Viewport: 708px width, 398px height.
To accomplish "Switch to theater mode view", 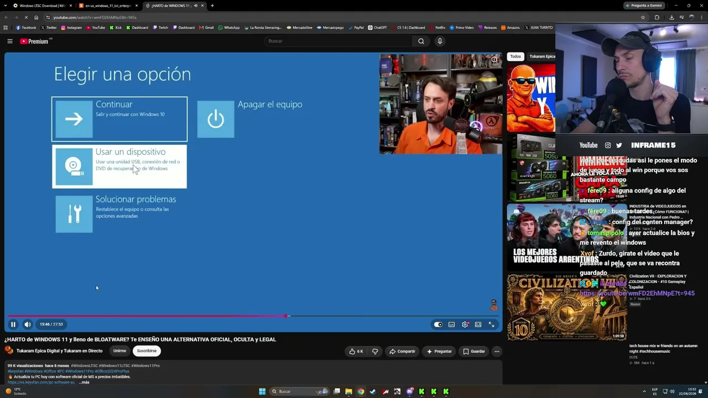I will point(478,324).
